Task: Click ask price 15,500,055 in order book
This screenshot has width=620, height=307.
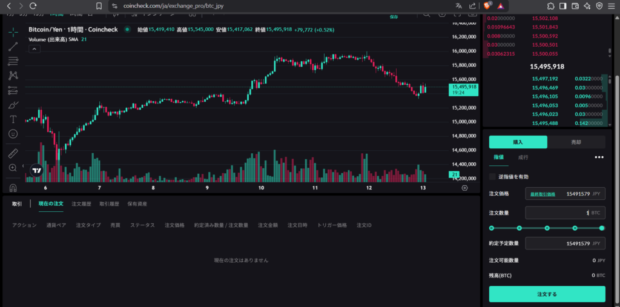Action: [545, 54]
